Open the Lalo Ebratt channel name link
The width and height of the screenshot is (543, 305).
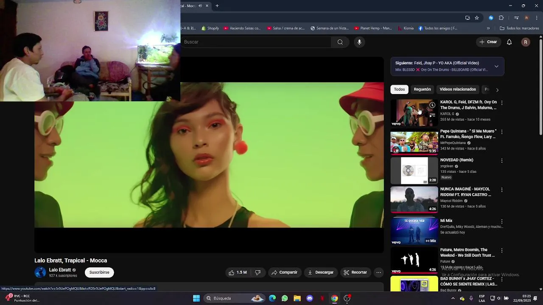pos(60,270)
